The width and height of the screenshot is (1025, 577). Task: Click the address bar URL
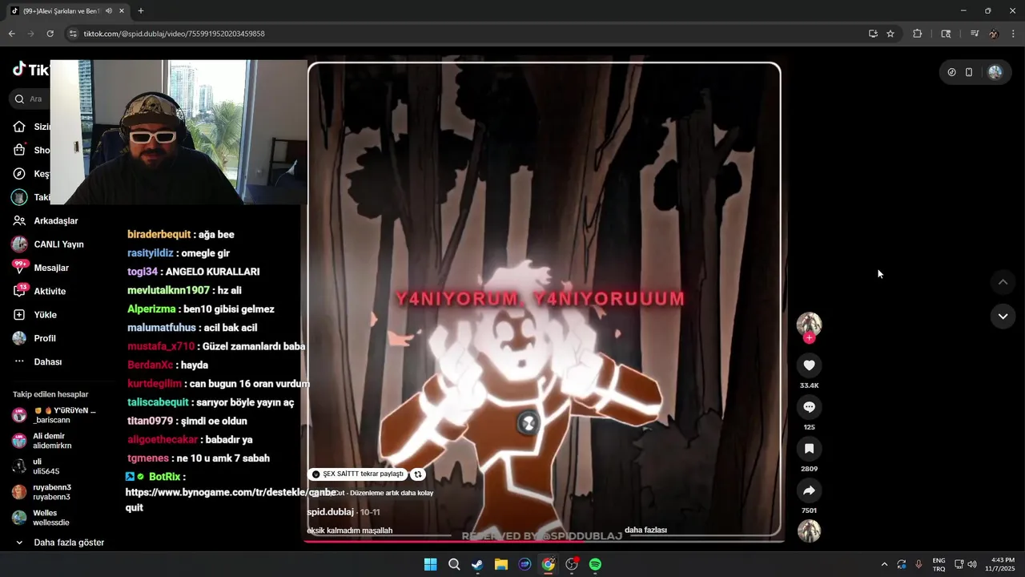(x=175, y=34)
